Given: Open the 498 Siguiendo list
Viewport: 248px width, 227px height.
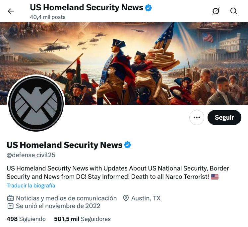Looking at the screenshot, I should (x=26, y=219).
